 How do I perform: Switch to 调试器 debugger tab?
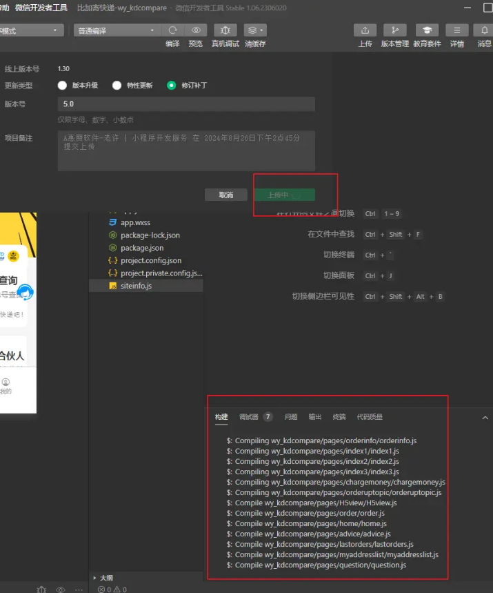pos(249,417)
